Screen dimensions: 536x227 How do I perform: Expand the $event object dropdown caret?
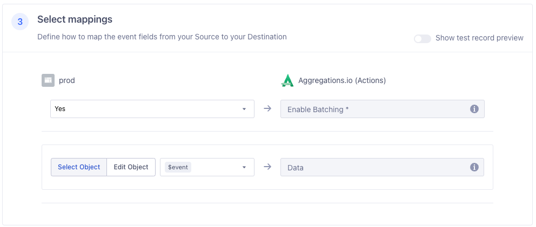click(244, 167)
